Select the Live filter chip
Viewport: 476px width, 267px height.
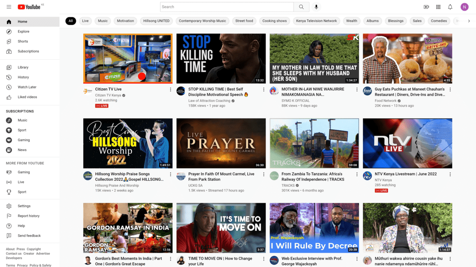pyautogui.click(x=86, y=21)
